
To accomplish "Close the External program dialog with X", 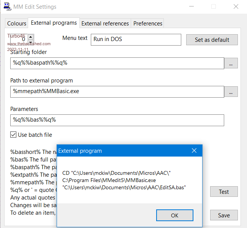I will click(194, 151).
